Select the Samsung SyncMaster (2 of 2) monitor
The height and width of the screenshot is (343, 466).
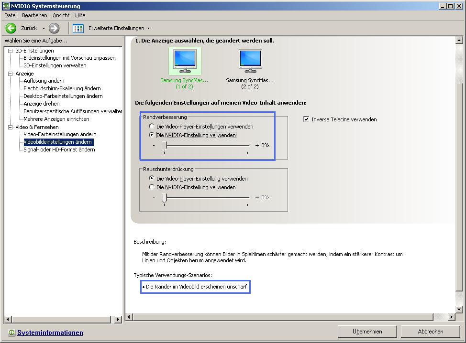250,68
